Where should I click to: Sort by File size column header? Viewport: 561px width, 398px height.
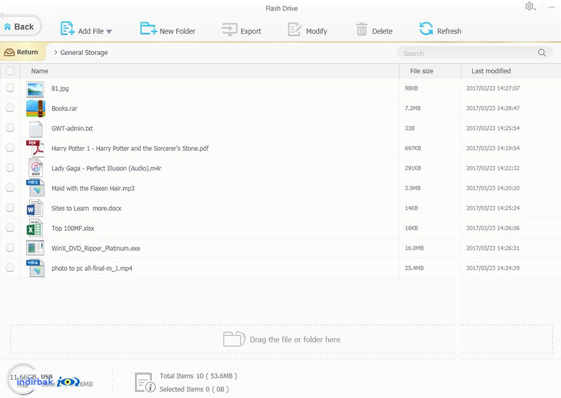pos(421,71)
